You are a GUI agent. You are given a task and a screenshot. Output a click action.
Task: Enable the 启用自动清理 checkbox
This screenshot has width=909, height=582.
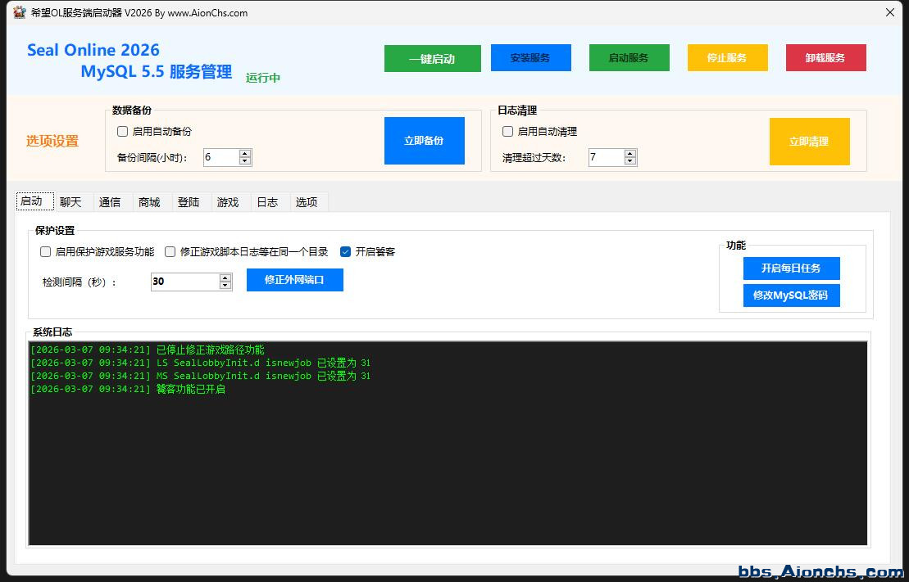point(508,131)
